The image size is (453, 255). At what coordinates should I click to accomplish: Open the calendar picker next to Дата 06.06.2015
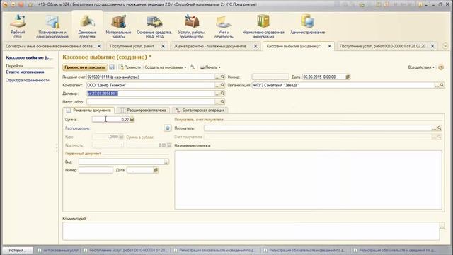pos(348,77)
